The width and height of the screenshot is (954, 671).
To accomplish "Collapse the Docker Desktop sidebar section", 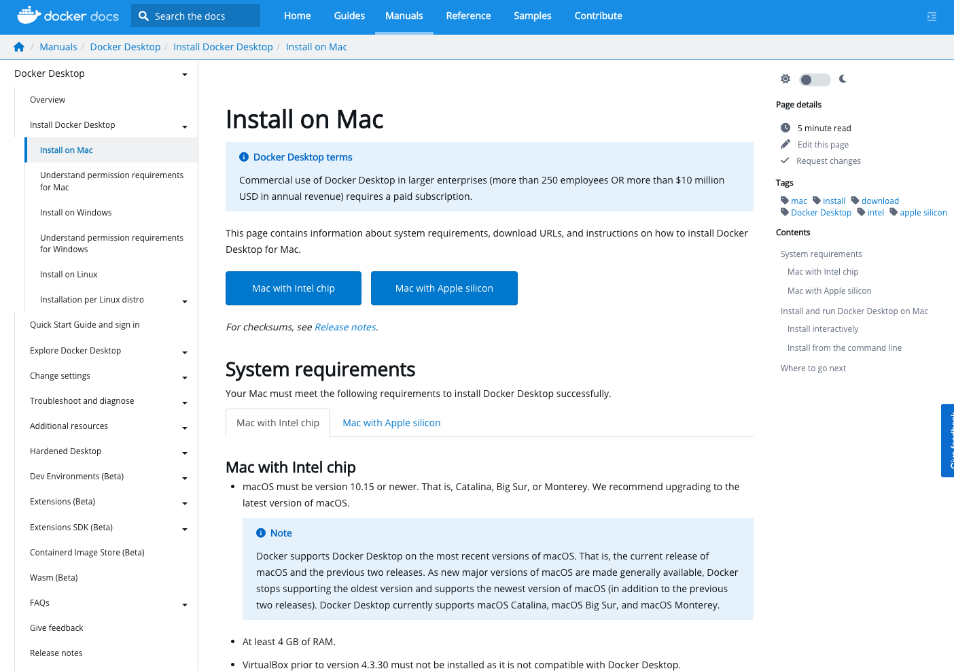I will (184, 74).
